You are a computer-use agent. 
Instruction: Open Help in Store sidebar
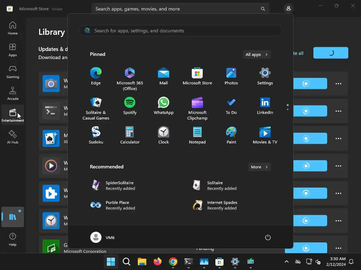[x=13, y=239]
